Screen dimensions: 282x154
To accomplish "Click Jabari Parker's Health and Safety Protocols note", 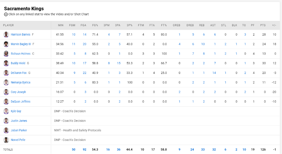I will (77, 130).
